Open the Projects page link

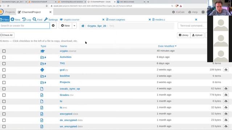point(10,12)
